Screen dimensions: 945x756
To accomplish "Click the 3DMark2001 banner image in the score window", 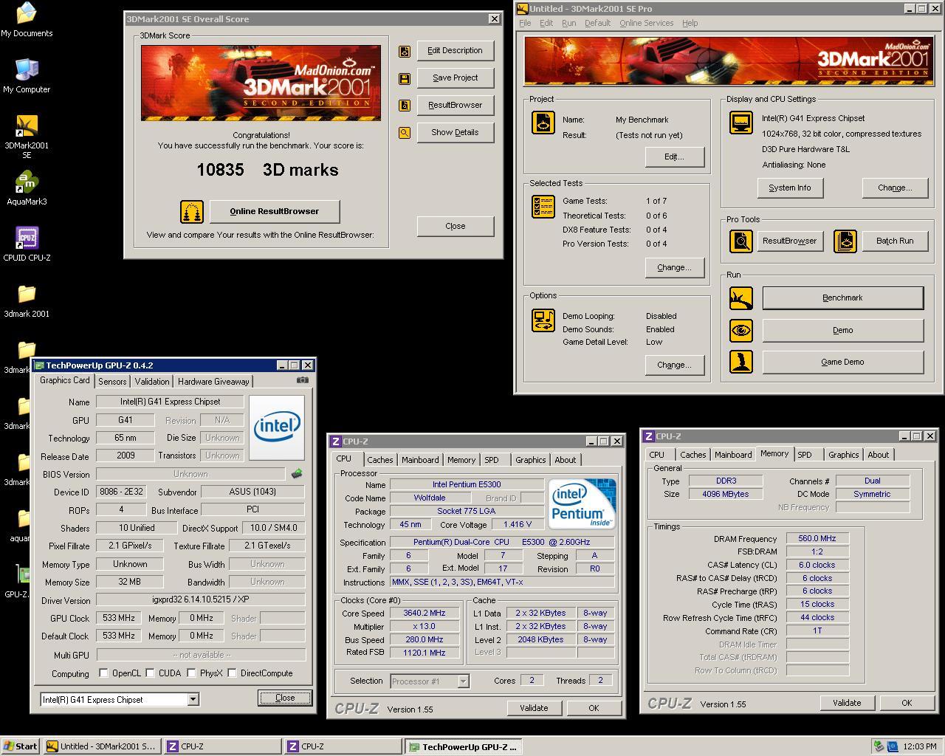I will (x=261, y=83).
